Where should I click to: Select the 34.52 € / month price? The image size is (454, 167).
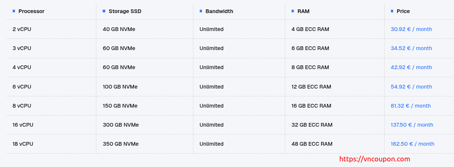411,48
